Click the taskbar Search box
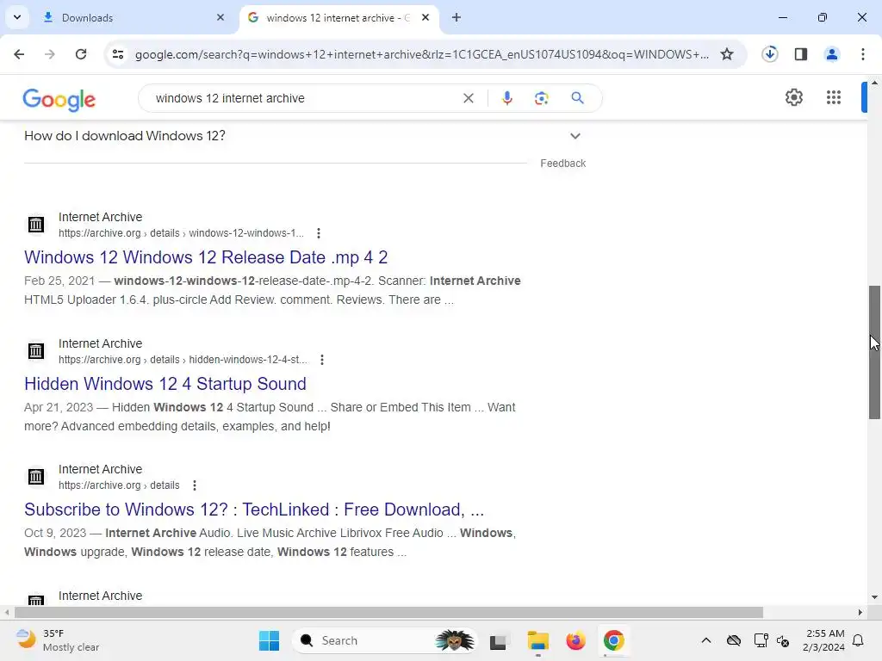This screenshot has height=661, width=882. click(384, 640)
